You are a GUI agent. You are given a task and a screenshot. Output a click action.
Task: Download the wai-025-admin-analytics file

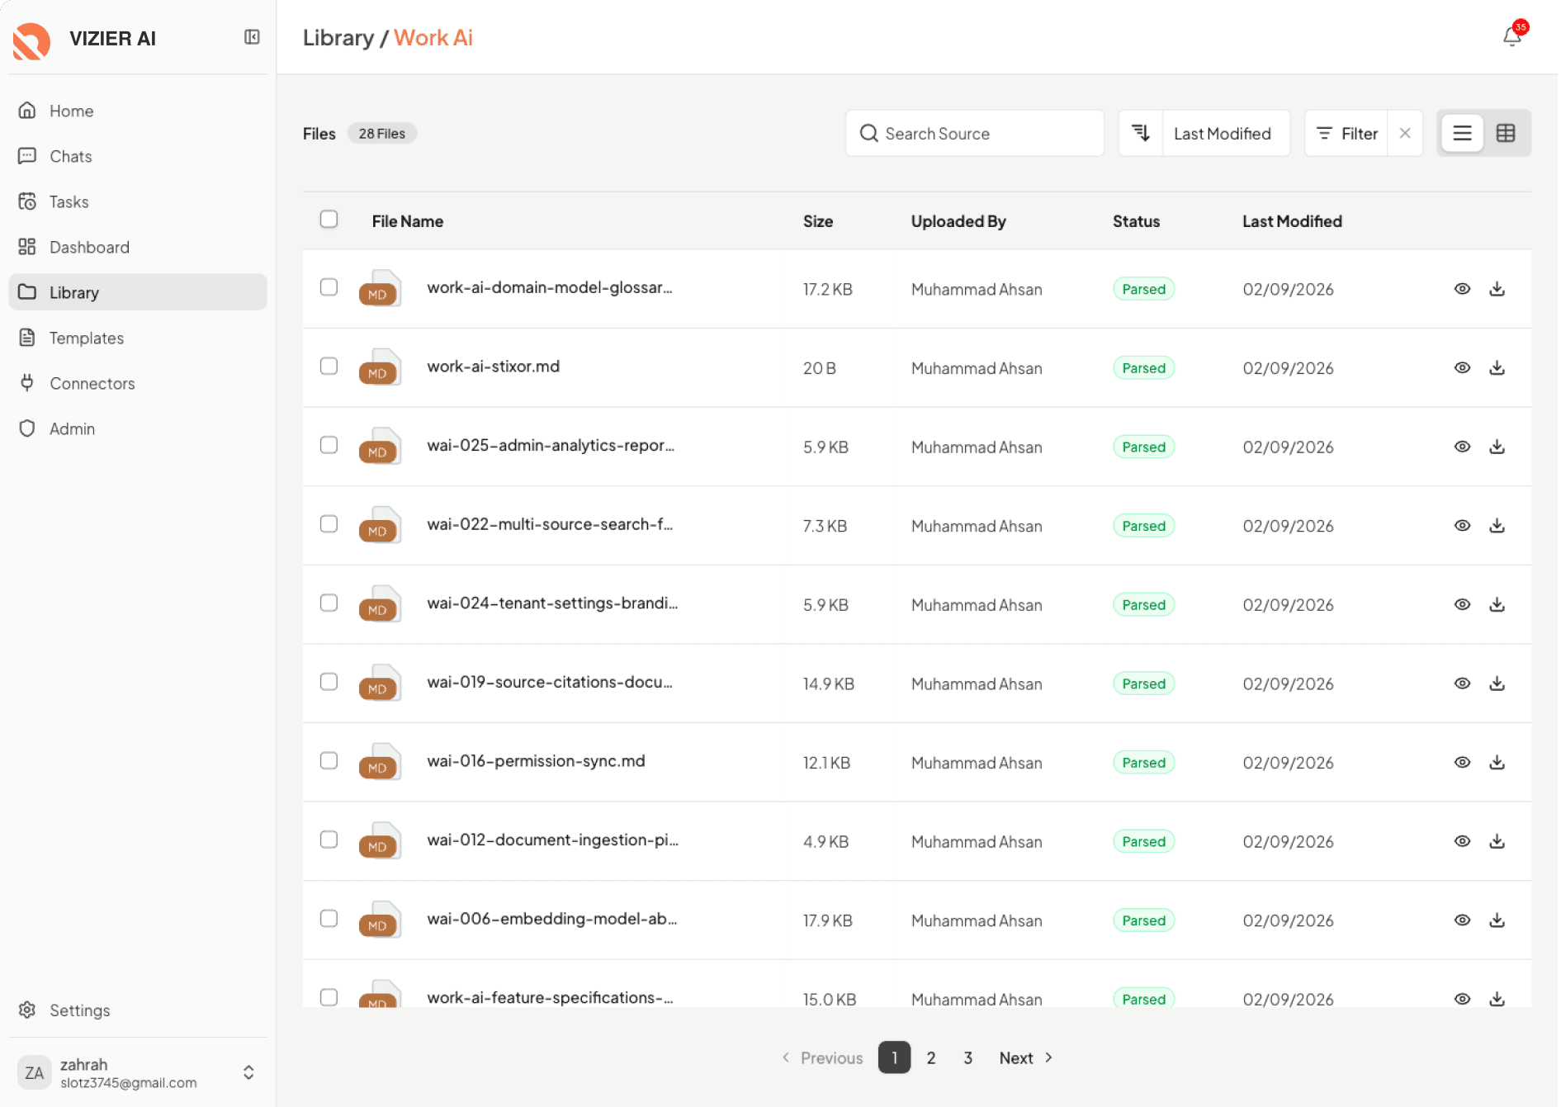1497,447
